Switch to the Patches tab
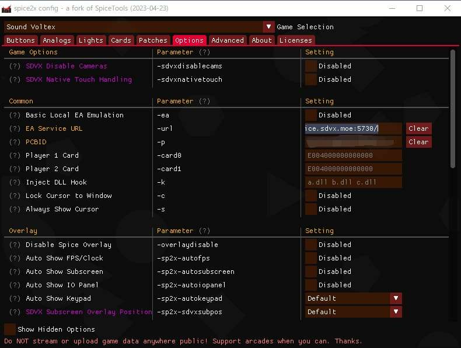Image resolution: width=461 pixels, height=348 pixels. tap(153, 40)
